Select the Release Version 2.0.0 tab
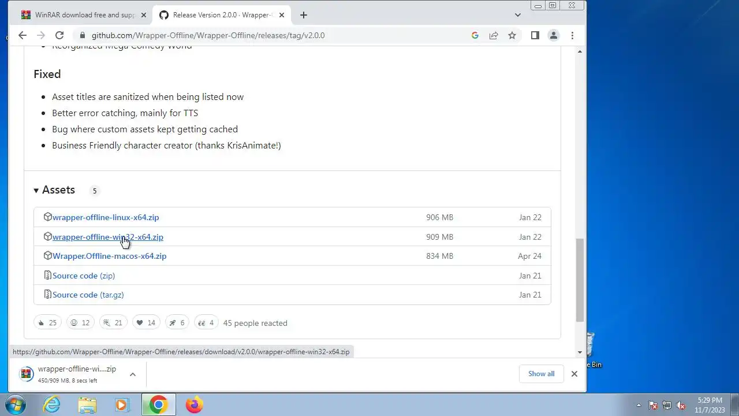Image resolution: width=739 pixels, height=416 pixels. 222,15
